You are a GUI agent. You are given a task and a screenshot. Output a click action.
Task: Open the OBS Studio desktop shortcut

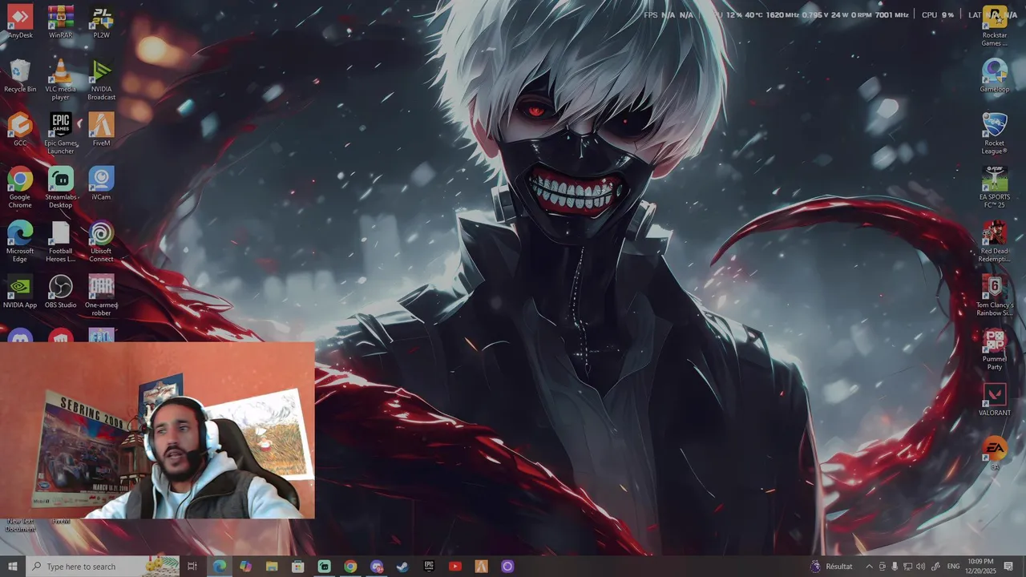click(x=61, y=291)
